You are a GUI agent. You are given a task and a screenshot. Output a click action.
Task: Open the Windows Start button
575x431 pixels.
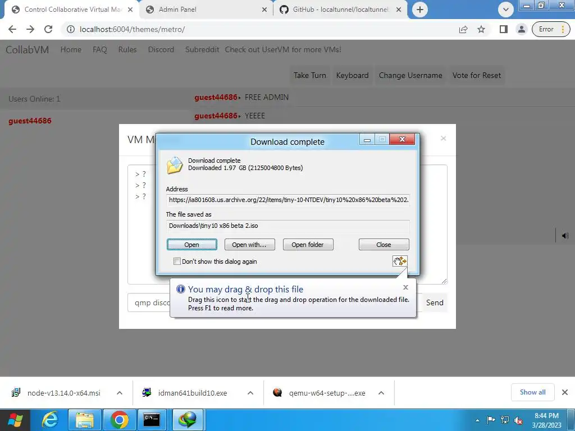(15, 420)
